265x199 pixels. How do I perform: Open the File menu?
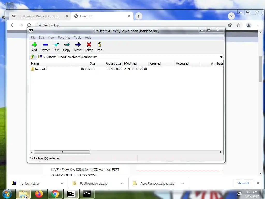click(x=33, y=37)
